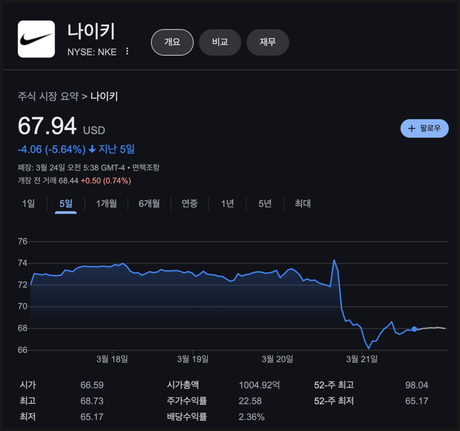Viewport: 460px width, 431px height.
Task: Click the 나이키 company title
Action: (x=91, y=31)
